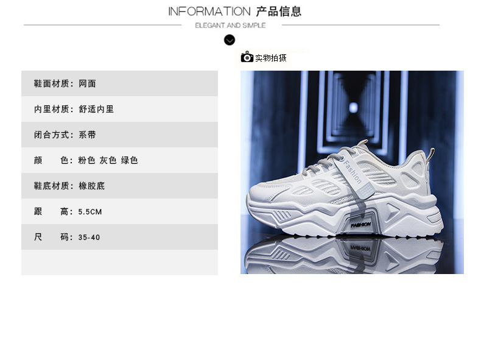Click the 跟高 5.5CM row

(x=119, y=211)
